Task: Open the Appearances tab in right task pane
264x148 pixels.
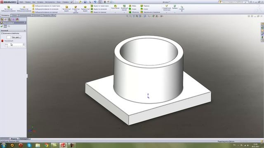Action: [x=262, y=37]
